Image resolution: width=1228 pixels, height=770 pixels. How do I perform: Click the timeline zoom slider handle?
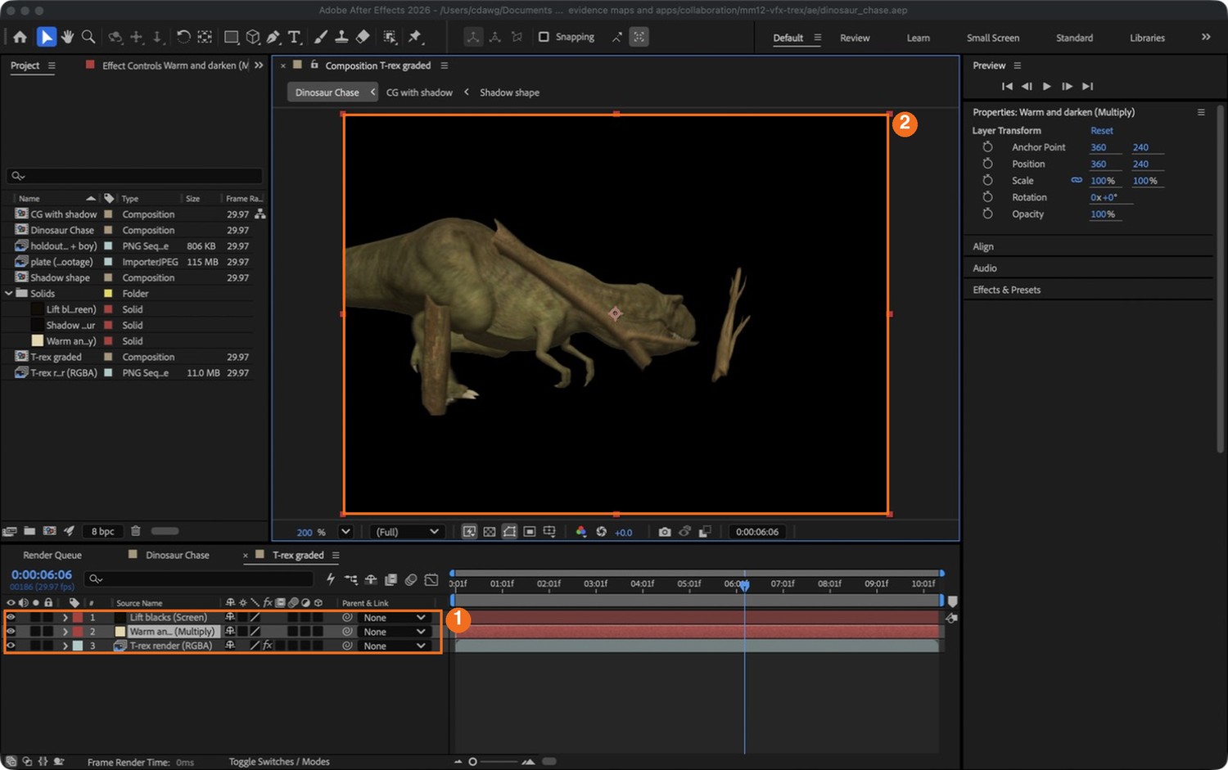point(472,762)
